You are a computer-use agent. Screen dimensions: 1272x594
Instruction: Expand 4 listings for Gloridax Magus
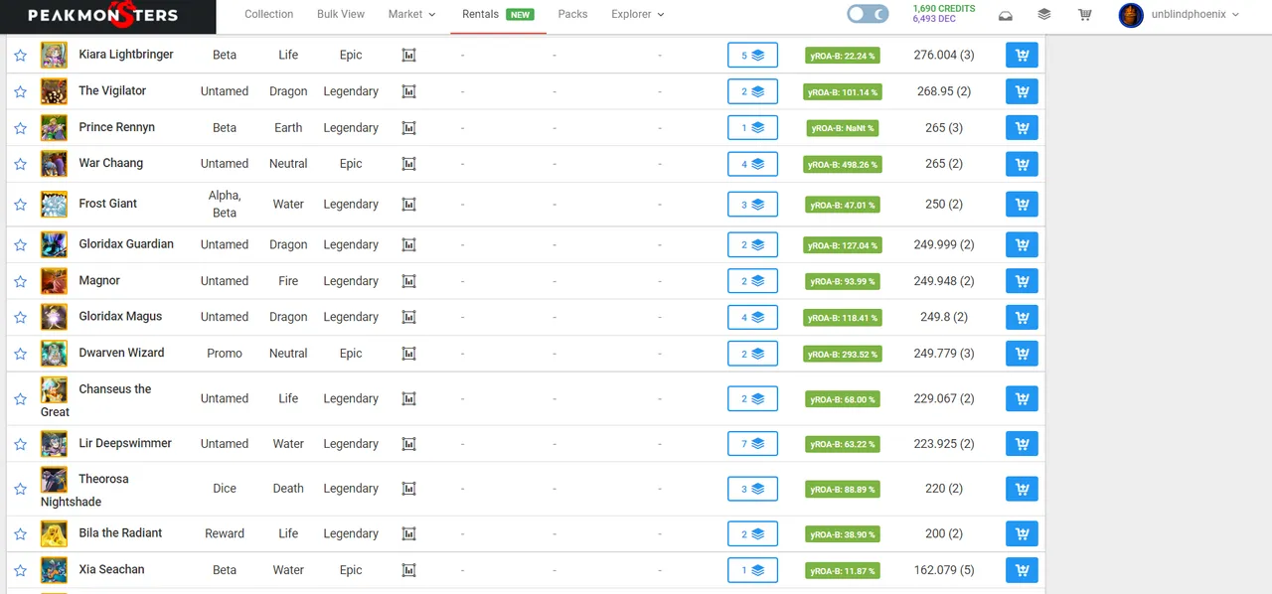752,318
